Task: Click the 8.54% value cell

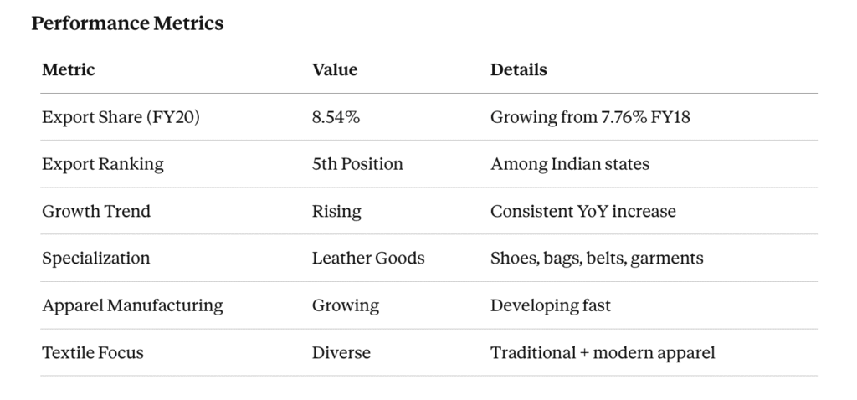Action: click(x=336, y=117)
